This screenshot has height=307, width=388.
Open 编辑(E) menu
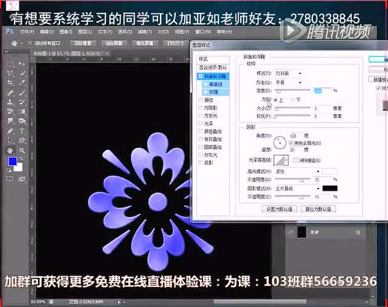tap(47, 32)
